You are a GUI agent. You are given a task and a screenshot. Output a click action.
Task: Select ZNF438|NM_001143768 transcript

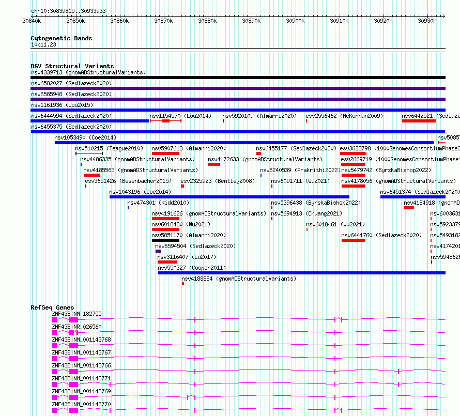pos(82,340)
